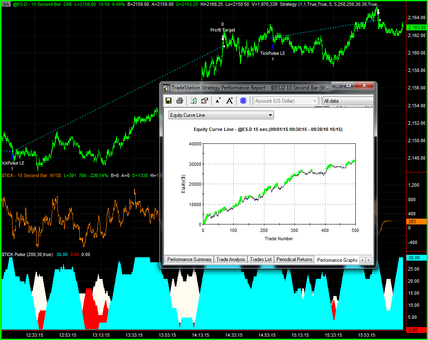Screen dimensions: 428x340
Task: Click the Hi=2168.25 readout in status line
Action: click(x=212, y=5)
